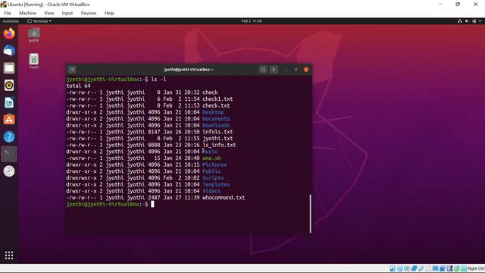Click Right Ctrl host key indicator
Screen dimensions: 485x273
[476, 268]
